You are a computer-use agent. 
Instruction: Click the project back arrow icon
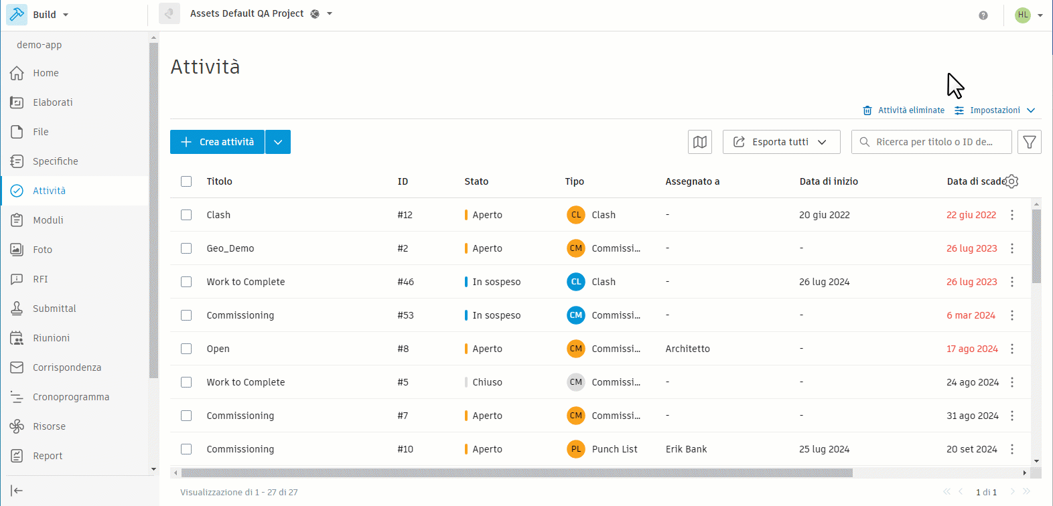pyautogui.click(x=169, y=13)
